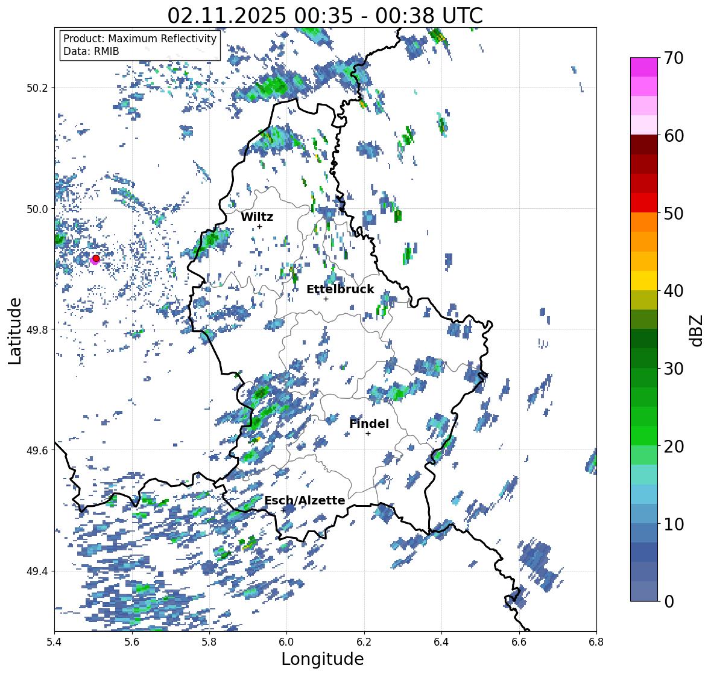The height and width of the screenshot is (674, 711).
Task: Click the 6.0 longitude tick label
Action: (286, 641)
